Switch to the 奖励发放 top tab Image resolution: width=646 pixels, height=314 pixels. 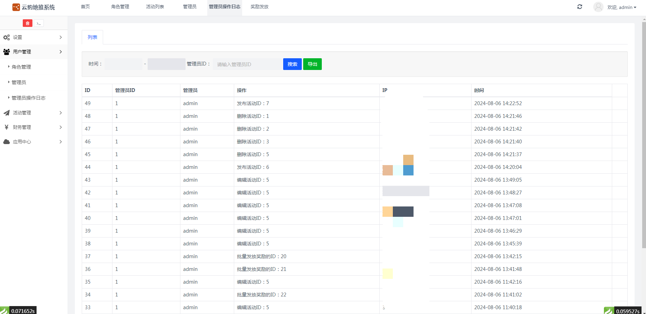point(259,7)
